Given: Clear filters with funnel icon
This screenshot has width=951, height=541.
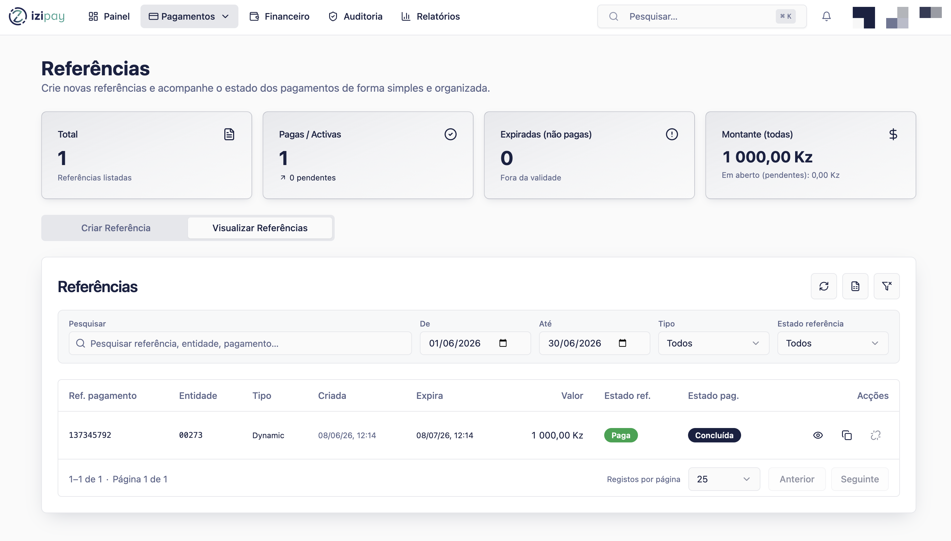Looking at the screenshot, I should (x=886, y=286).
